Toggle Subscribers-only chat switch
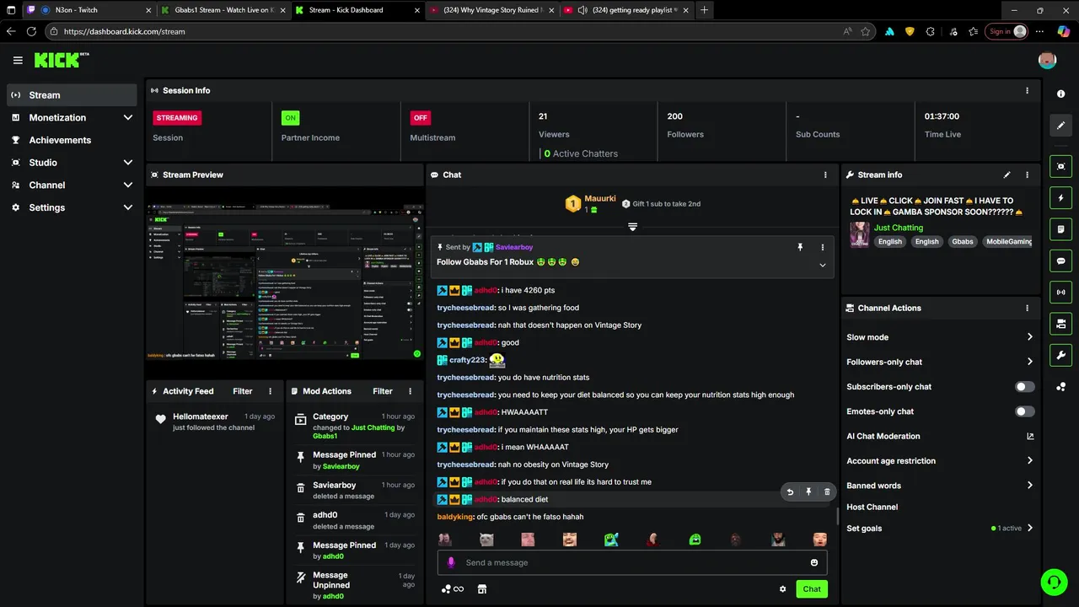 pos(1024,387)
